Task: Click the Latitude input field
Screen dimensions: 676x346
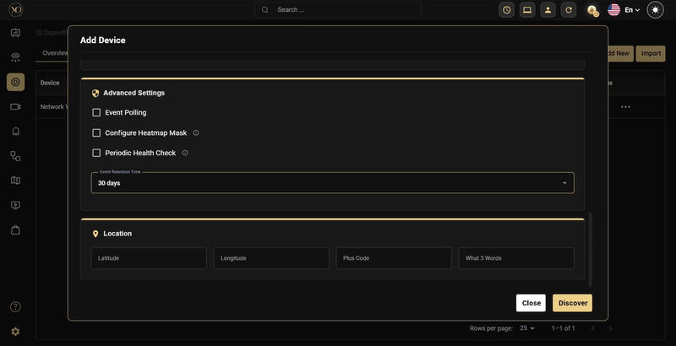Action: point(149,258)
